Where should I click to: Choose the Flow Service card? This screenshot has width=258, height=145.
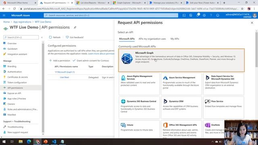(224, 108)
